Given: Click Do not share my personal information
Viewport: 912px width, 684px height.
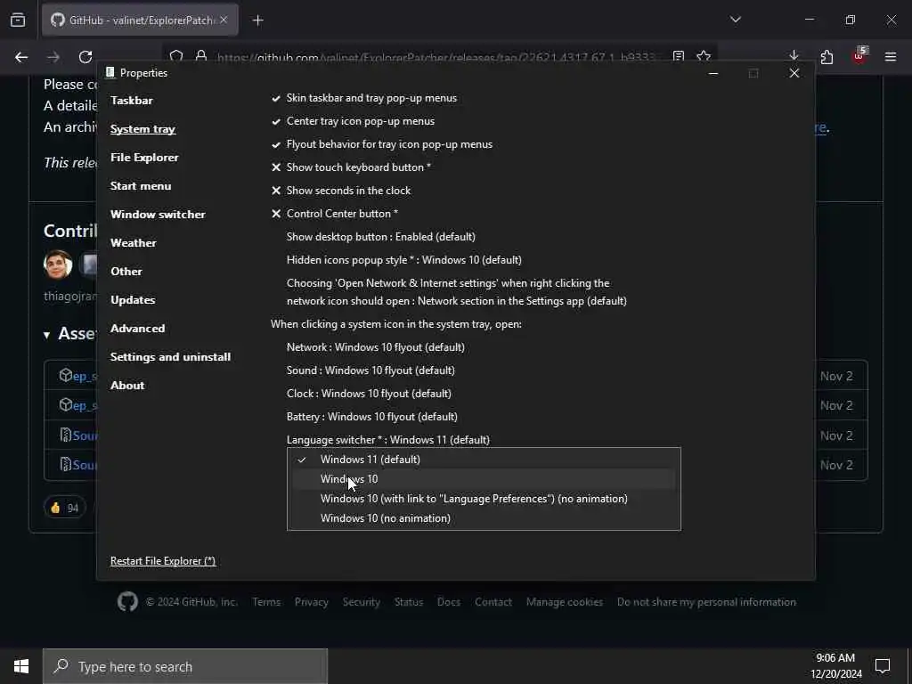Looking at the screenshot, I should [706, 602].
